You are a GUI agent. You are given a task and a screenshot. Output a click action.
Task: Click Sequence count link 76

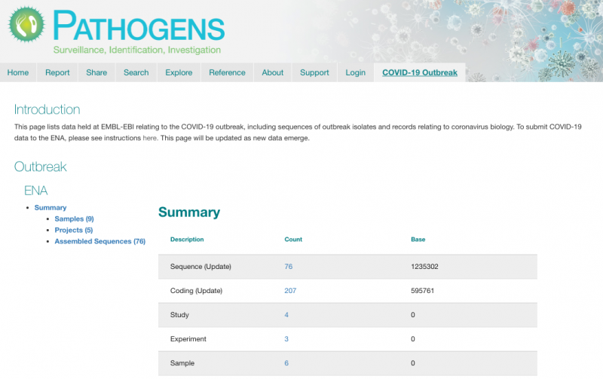point(289,267)
